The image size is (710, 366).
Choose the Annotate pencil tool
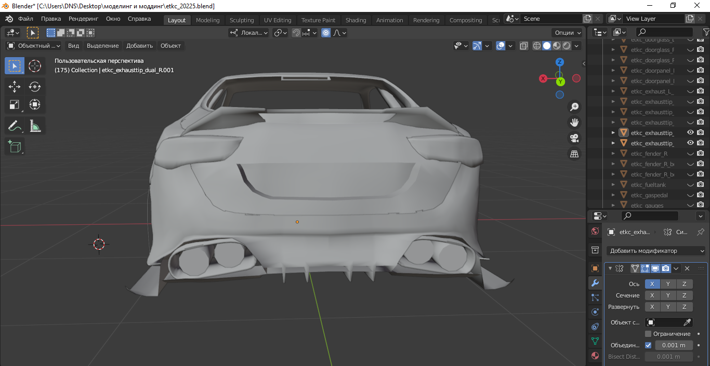(15, 126)
